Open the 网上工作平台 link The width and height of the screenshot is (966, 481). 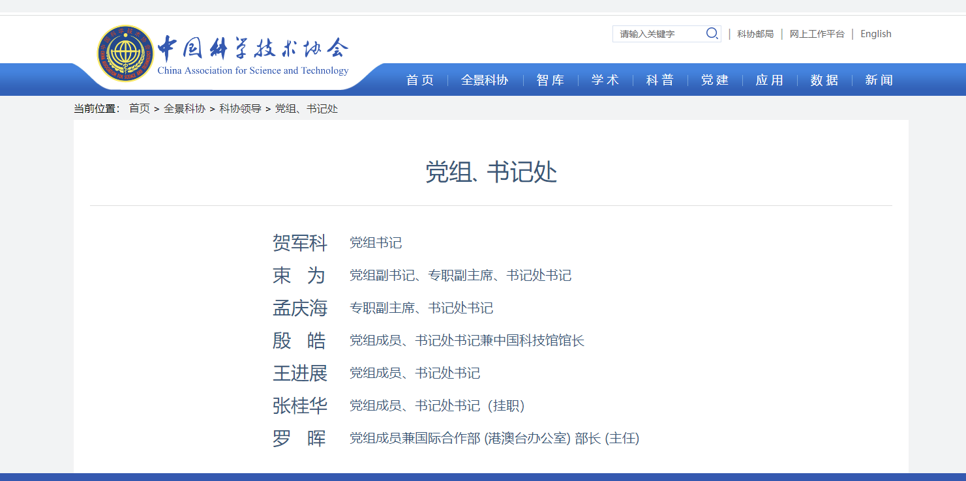[817, 34]
